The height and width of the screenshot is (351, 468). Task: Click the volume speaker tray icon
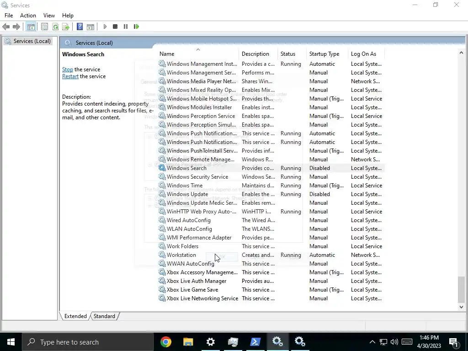pos(394,342)
